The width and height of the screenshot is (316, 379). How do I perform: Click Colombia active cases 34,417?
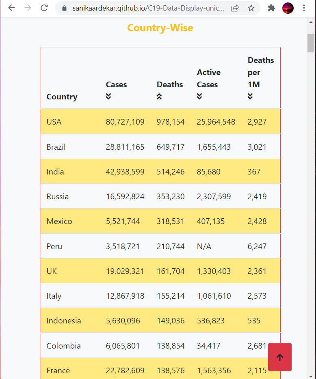[209, 346]
